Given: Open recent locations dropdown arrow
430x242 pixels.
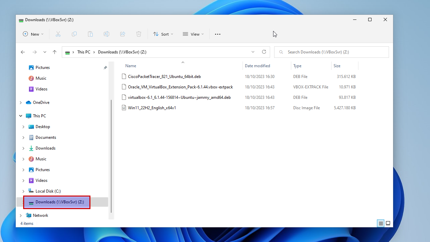Looking at the screenshot, I should [45, 52].
